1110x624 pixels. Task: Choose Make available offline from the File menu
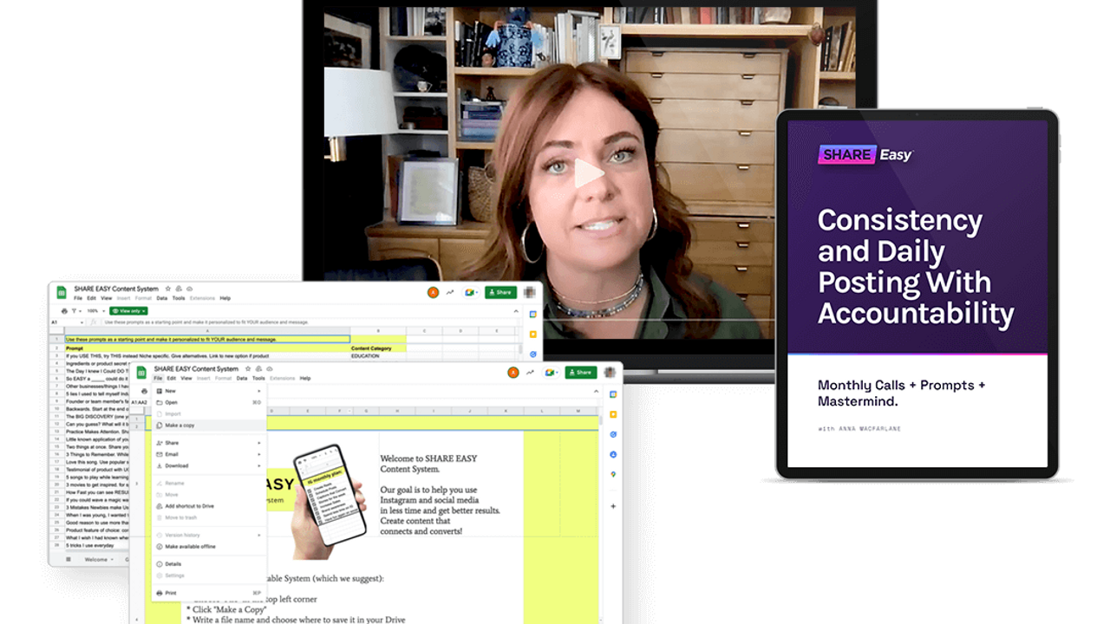tap(209, 547)
